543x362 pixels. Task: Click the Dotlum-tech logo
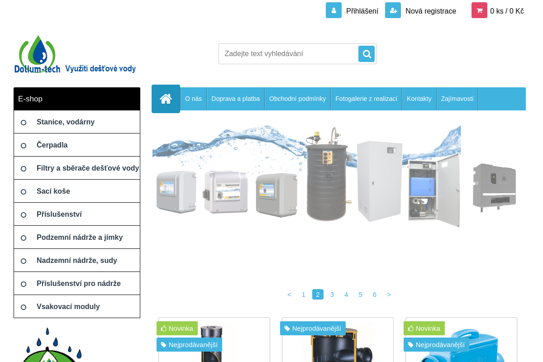click(x=75, y=54)
